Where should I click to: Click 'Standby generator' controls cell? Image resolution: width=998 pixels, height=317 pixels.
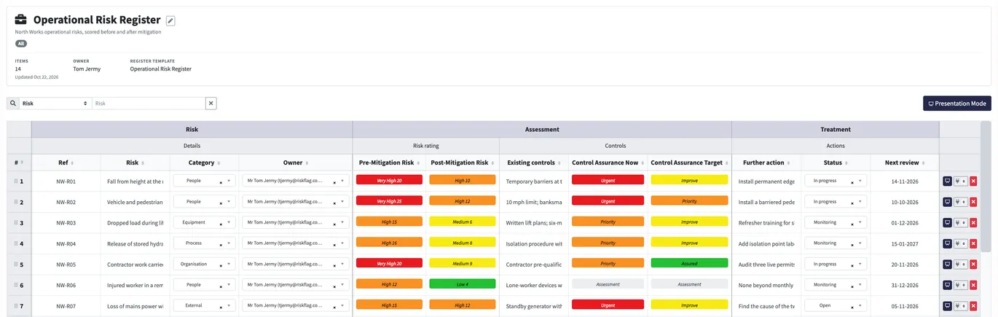(534, 306)
